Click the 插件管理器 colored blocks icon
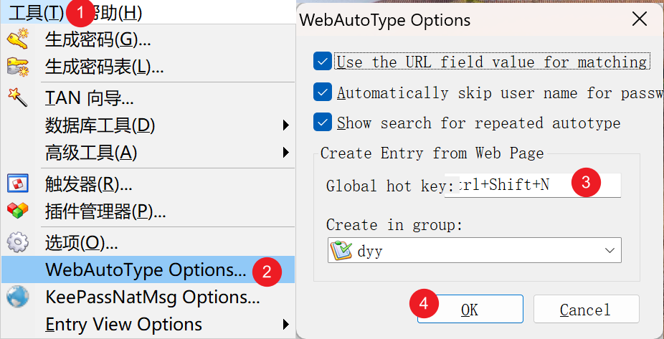Viewport: 664px width, 339px height. [x=16, y=211]
